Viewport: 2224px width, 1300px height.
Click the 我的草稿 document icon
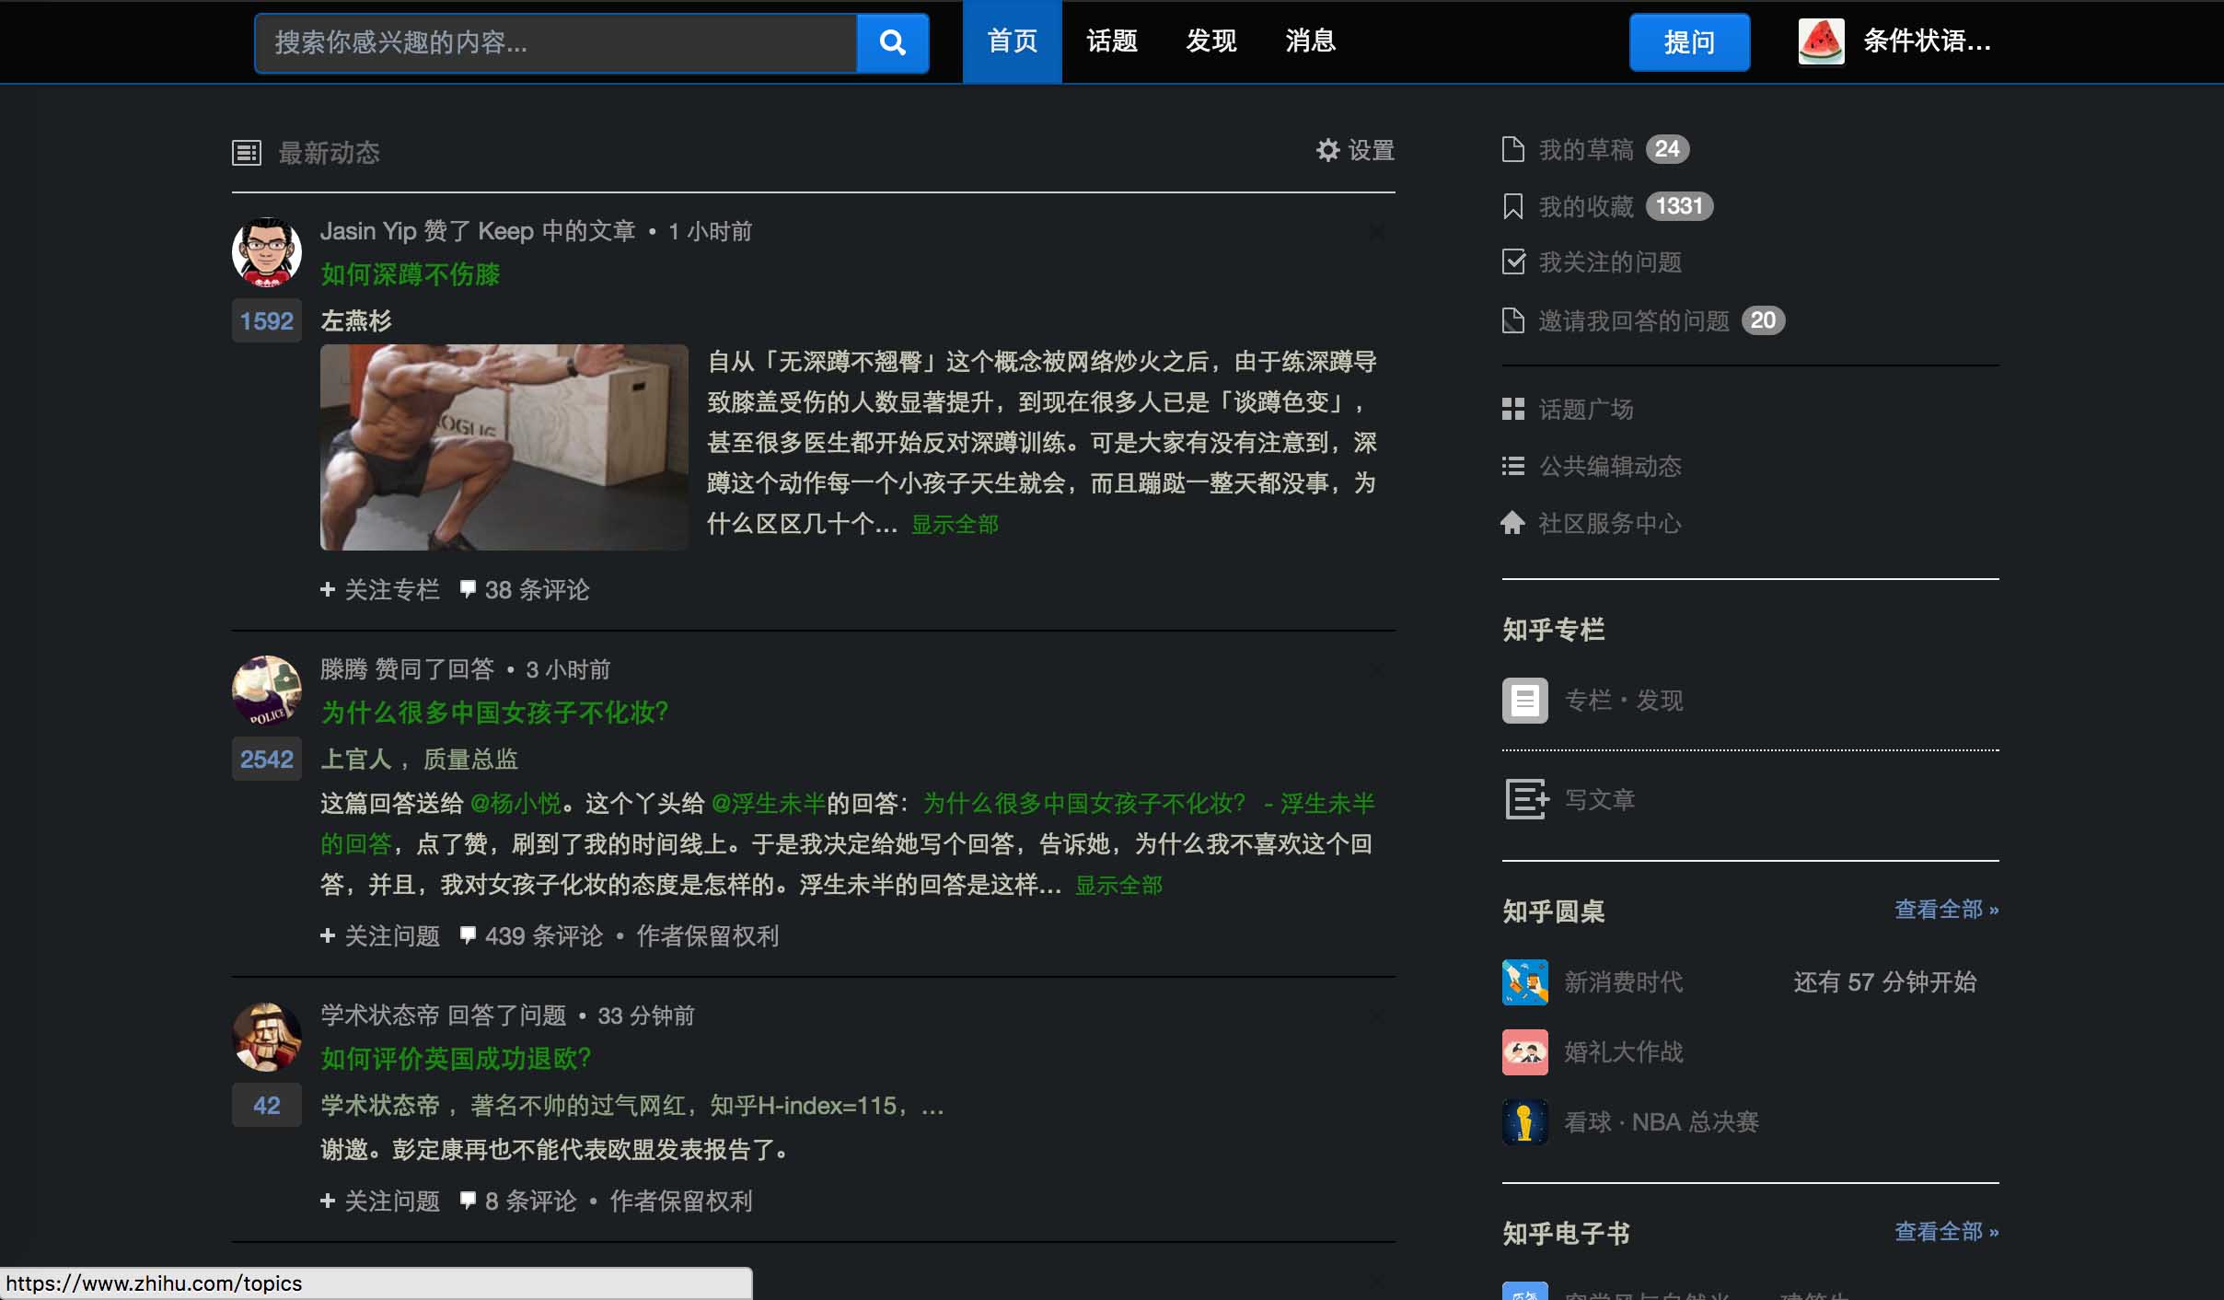[x=1512, y=149]
